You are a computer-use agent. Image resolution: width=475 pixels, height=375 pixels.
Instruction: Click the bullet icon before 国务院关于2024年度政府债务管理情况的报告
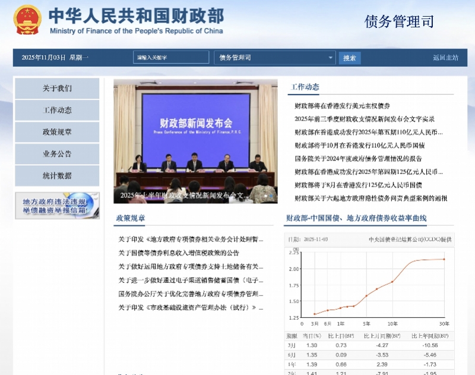pyautogui.click(x=290, y=158)
